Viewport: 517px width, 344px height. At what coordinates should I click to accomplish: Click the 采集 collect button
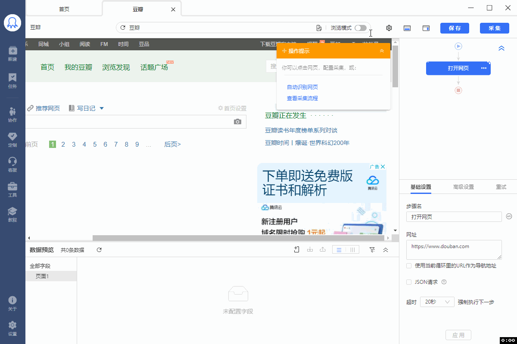click(x=495, y=28)
